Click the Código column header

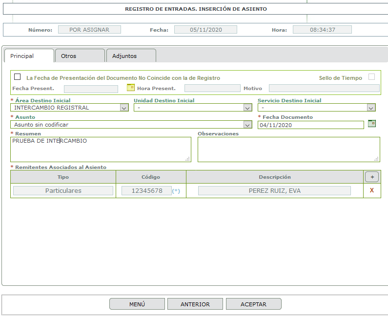pos(151,177)
